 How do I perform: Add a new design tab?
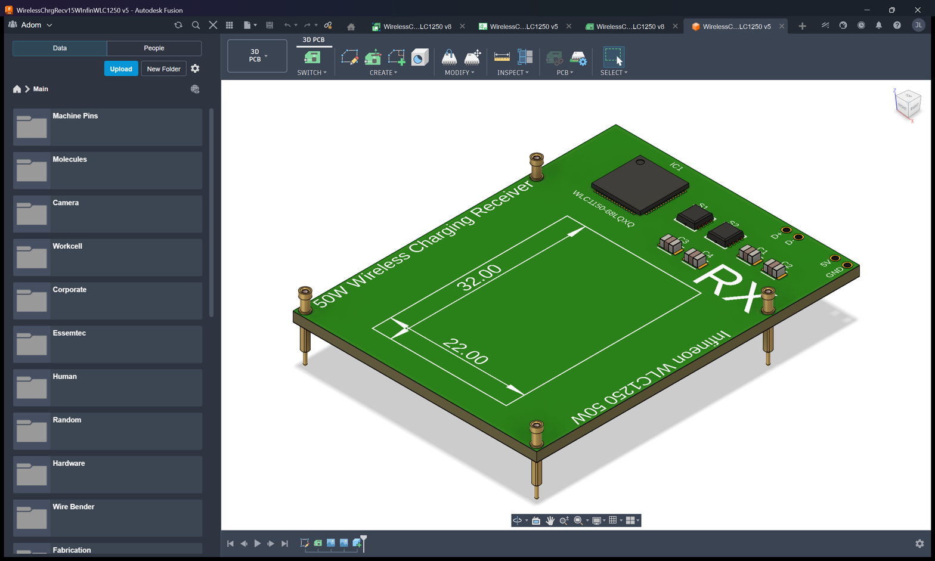(x=802, y=26)
